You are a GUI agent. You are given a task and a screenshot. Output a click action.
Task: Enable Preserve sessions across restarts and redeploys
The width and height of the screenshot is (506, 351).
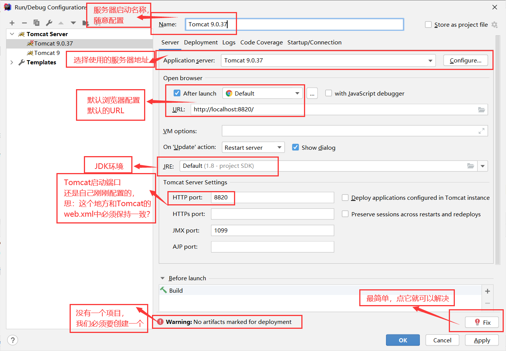click(345, 214)
